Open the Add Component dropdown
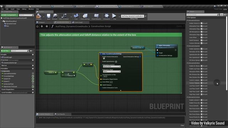Image resolution: width=228 pixels, height=128 pixels. 10,15
